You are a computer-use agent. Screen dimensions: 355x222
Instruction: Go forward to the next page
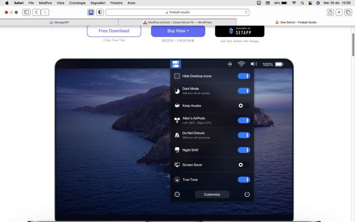(45, 12)
